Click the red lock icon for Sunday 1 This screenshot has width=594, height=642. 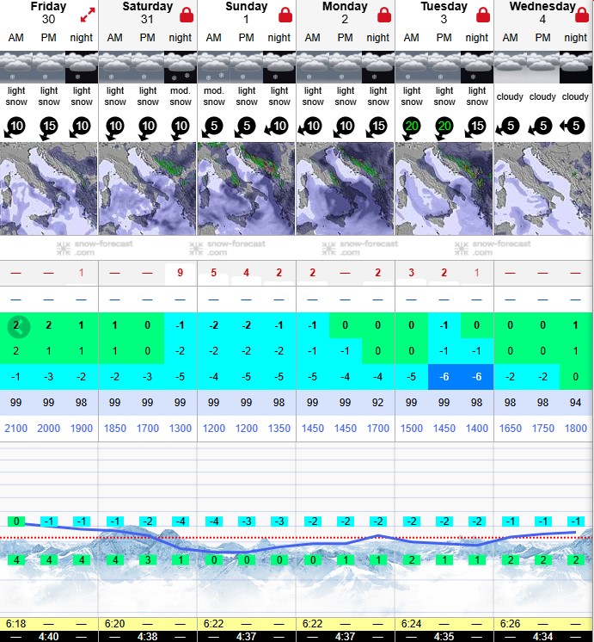tap(285, 15)
